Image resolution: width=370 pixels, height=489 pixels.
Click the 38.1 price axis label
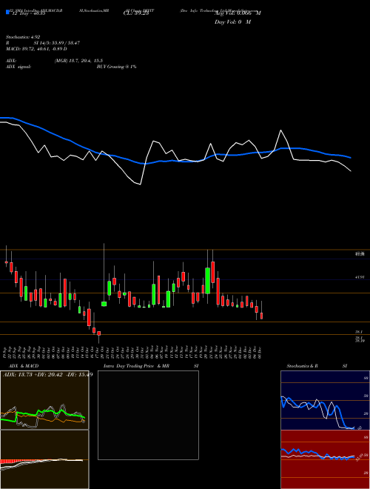pos(360,332)
